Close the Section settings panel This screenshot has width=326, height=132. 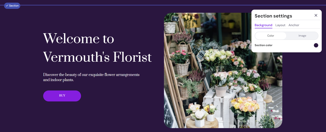[316, 16]
